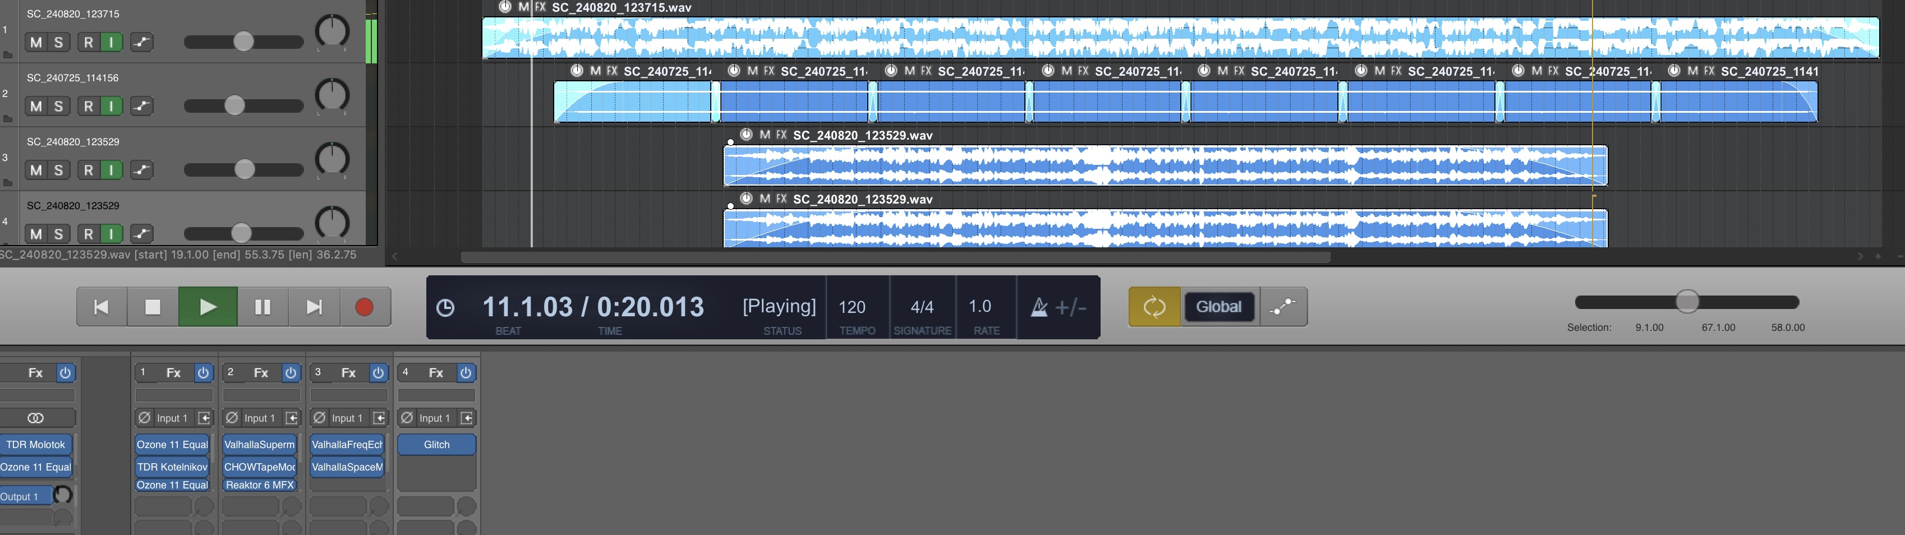Invert phase on mixer channel 3
Image resolution: width=1905 pixels, height=535 pixels.
click(x=320, y=418)
